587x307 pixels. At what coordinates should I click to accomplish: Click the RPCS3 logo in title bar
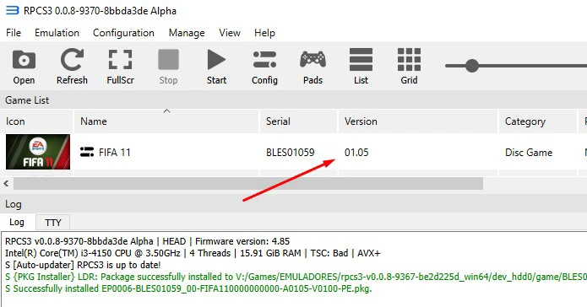click(x=12, y=10)
